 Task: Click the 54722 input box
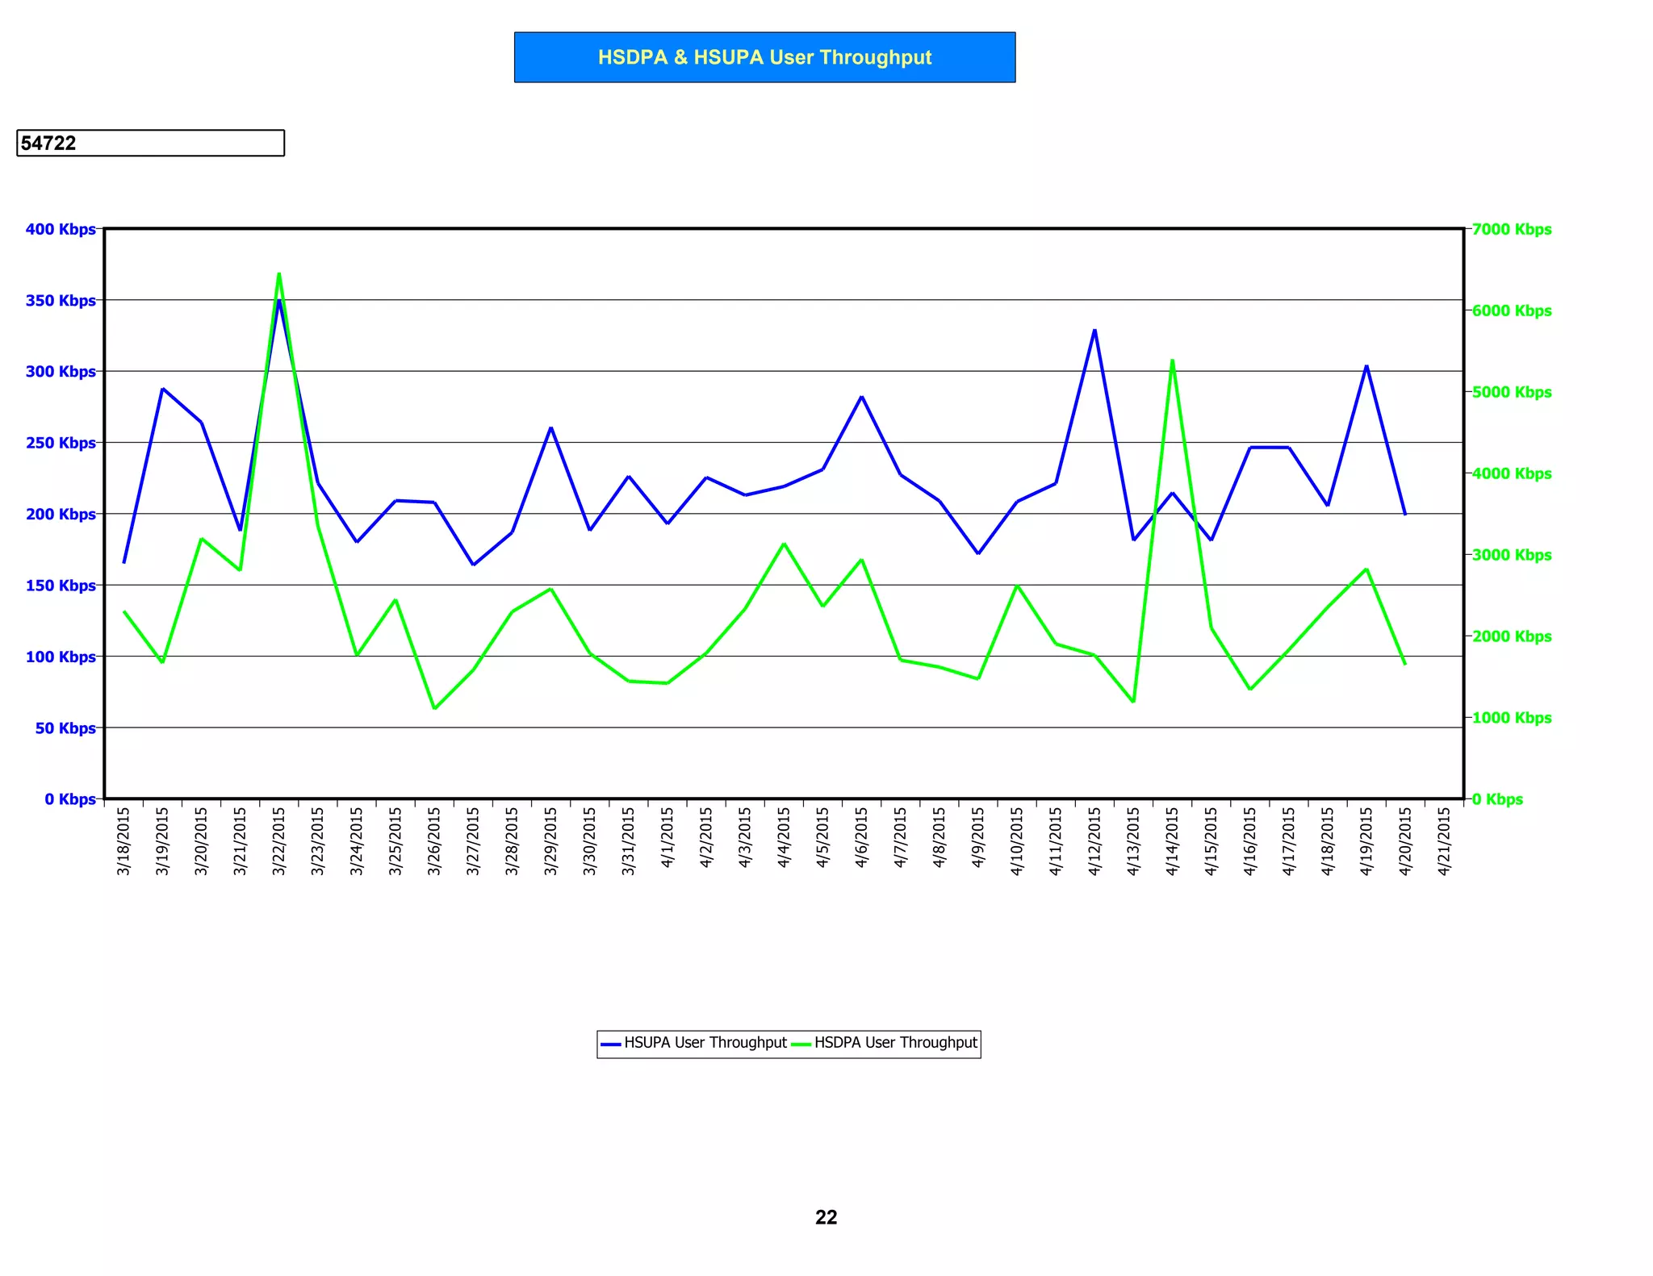pyautogui.click(x=150, y=143)
